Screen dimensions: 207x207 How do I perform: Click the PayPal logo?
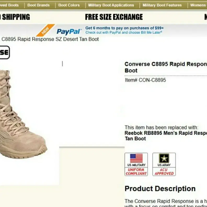[68, 32]
